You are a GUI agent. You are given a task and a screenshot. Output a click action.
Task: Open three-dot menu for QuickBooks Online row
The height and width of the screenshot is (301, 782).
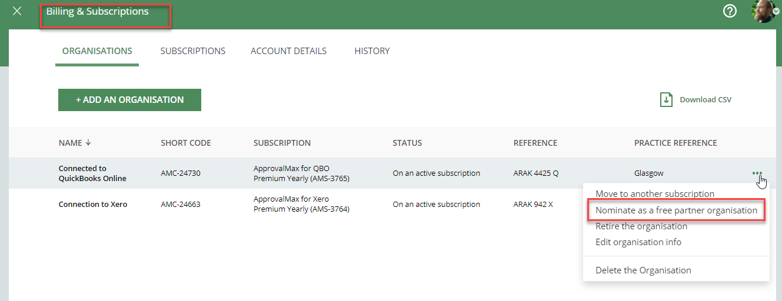757,173
